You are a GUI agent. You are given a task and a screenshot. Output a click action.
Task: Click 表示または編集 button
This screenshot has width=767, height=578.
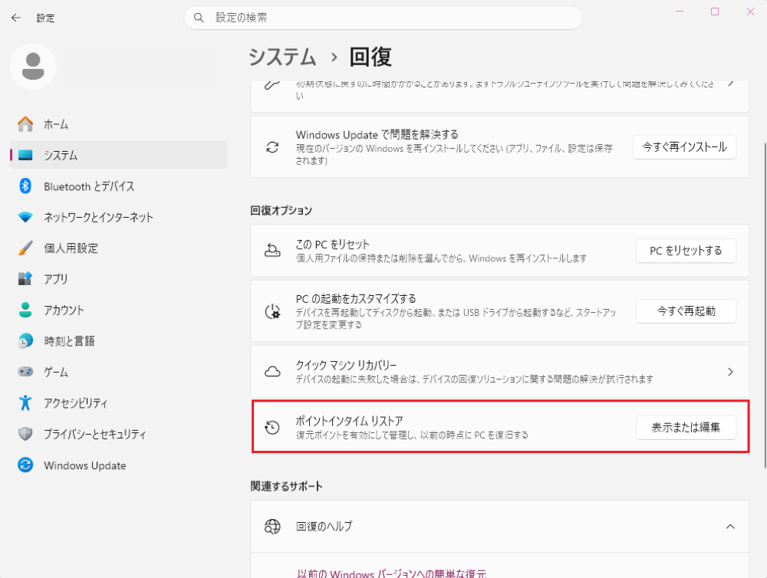click(x=686, y=428)
